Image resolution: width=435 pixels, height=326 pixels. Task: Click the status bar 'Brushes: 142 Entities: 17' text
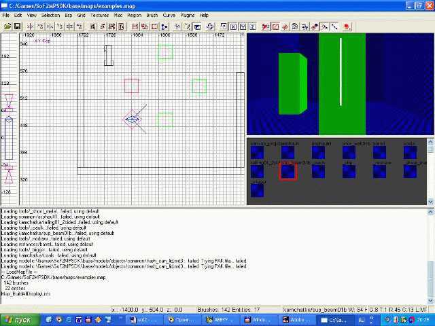228,310
